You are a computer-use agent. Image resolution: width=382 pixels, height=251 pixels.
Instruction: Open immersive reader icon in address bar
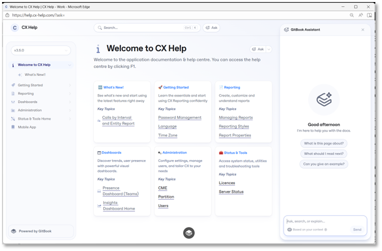tap(370, 15)
